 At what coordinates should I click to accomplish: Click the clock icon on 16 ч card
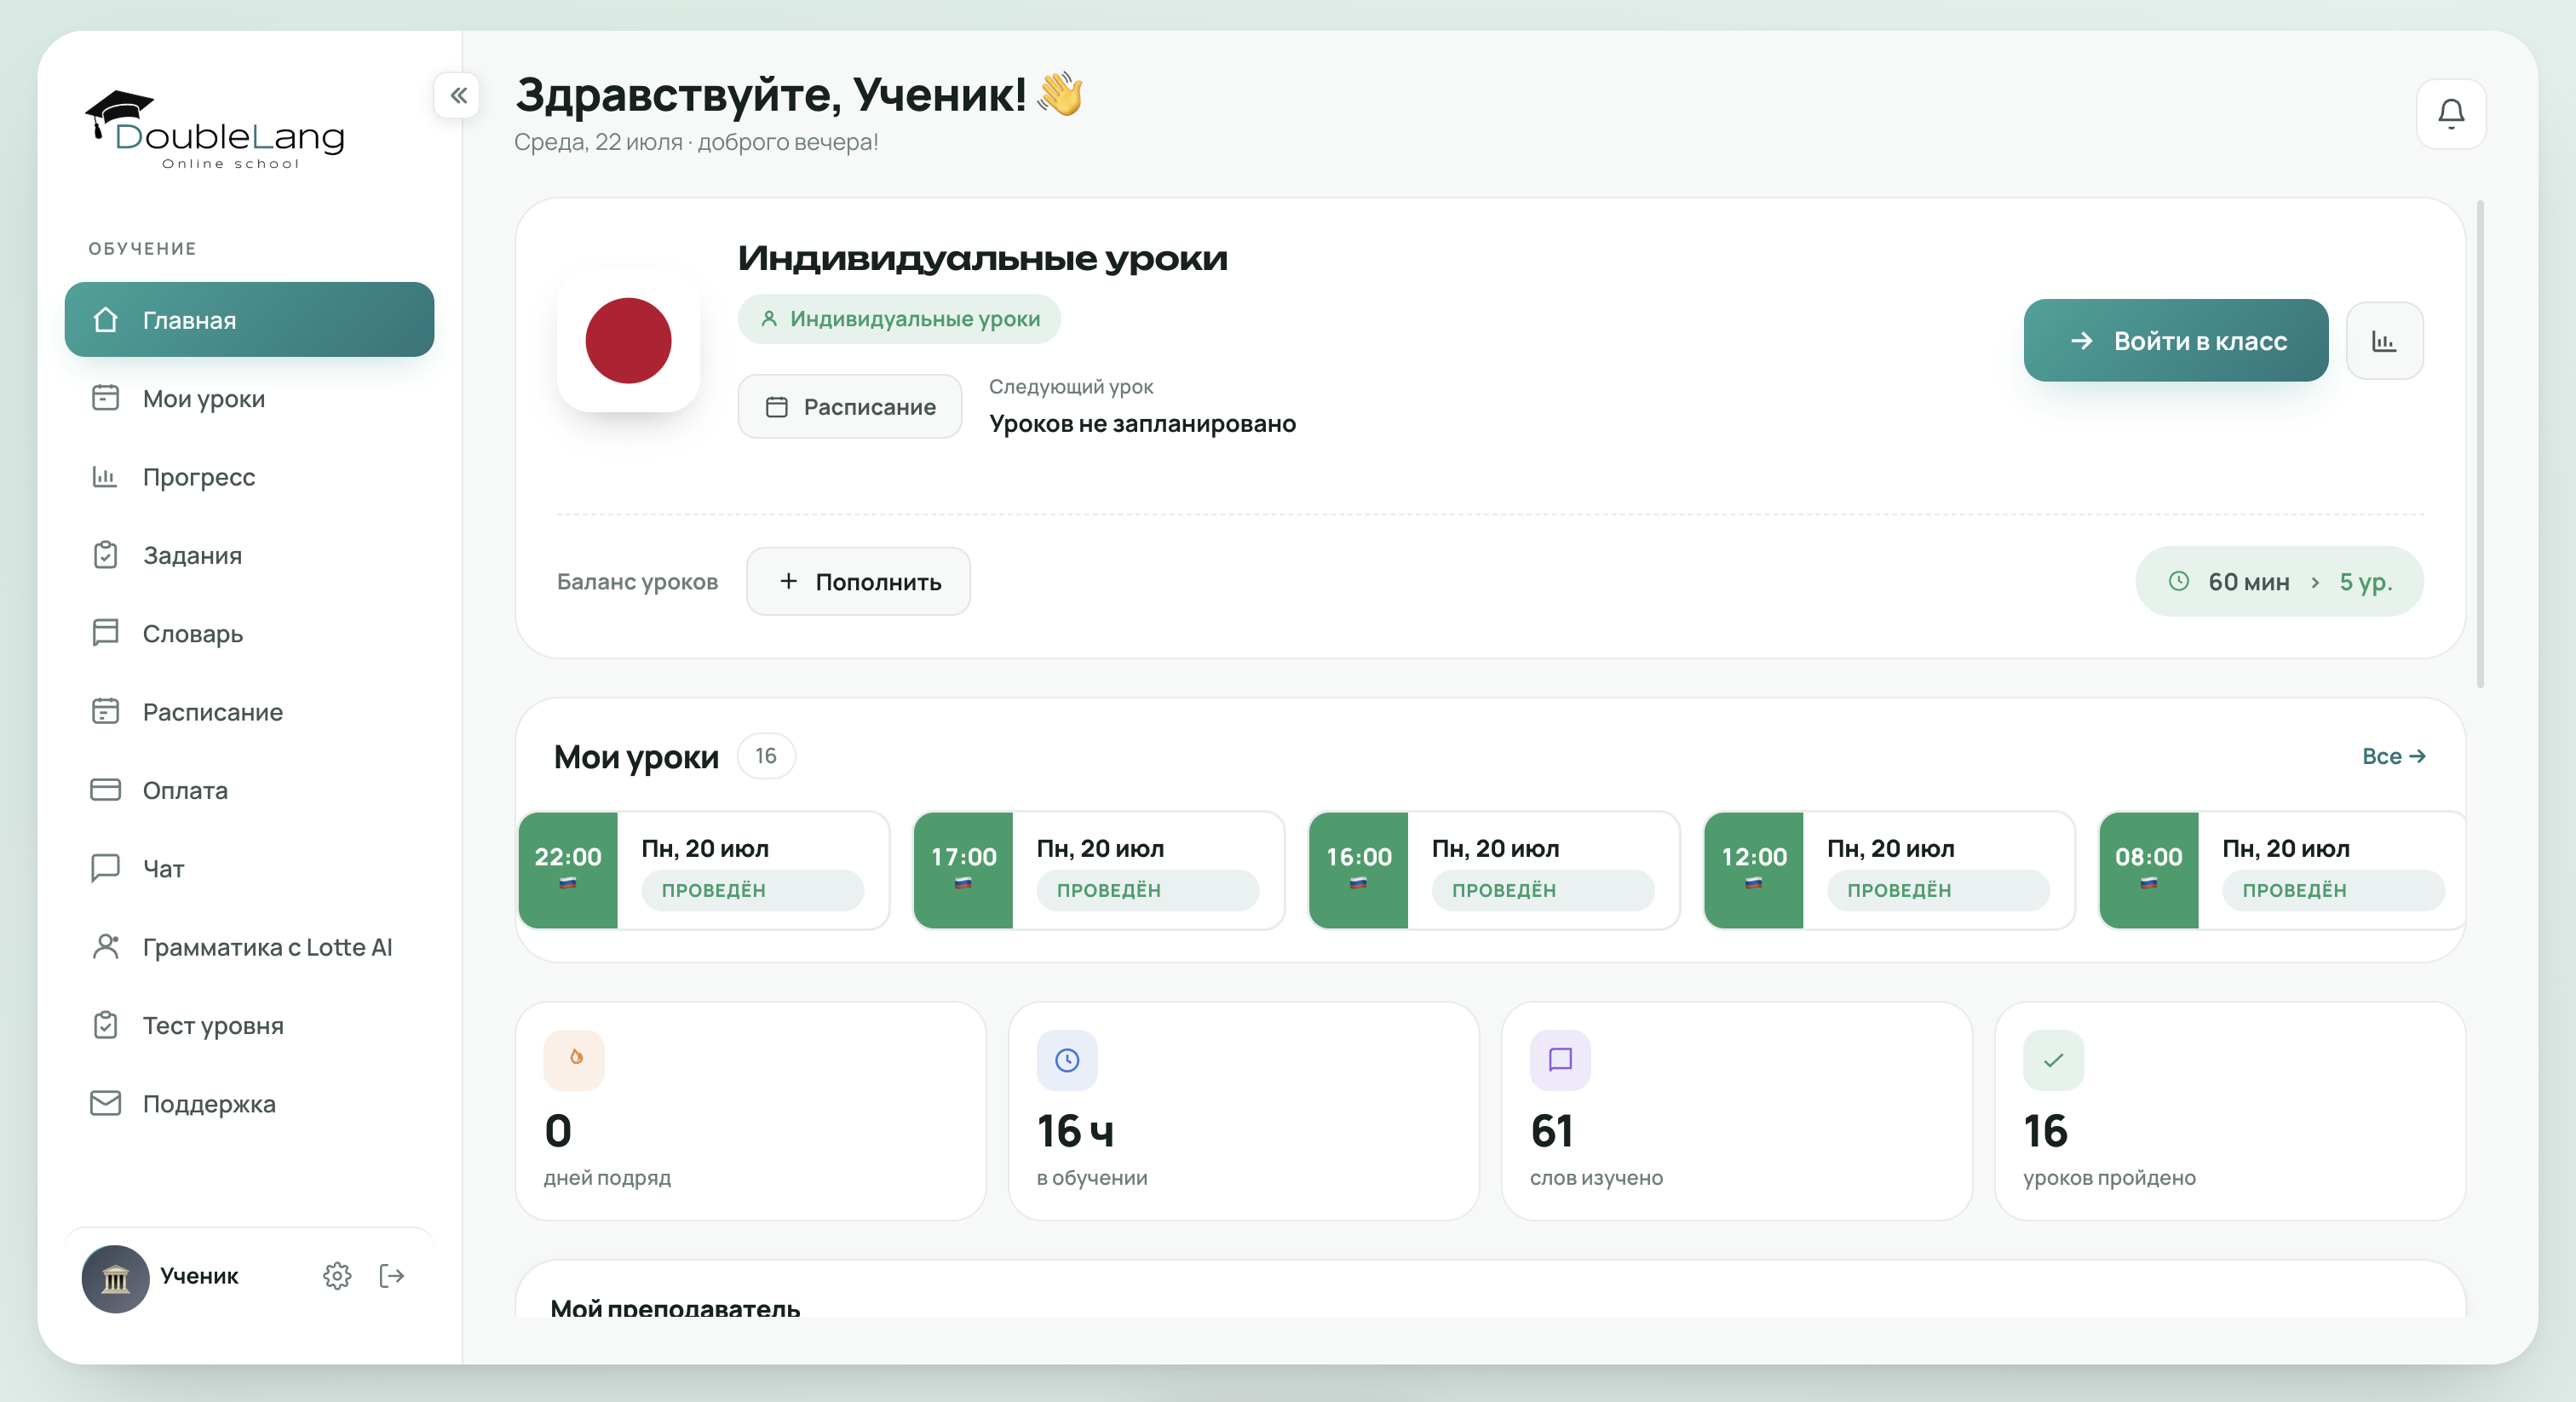pos(1067,1060)
